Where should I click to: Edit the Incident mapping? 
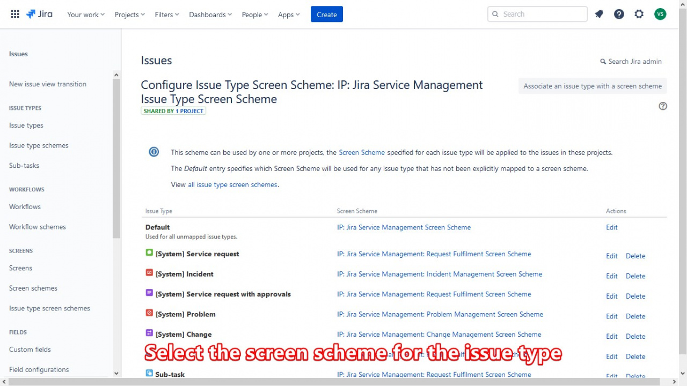click(x=612, y=276)
